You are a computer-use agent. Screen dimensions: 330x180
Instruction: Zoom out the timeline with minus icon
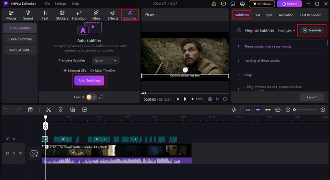click(288, 110)
